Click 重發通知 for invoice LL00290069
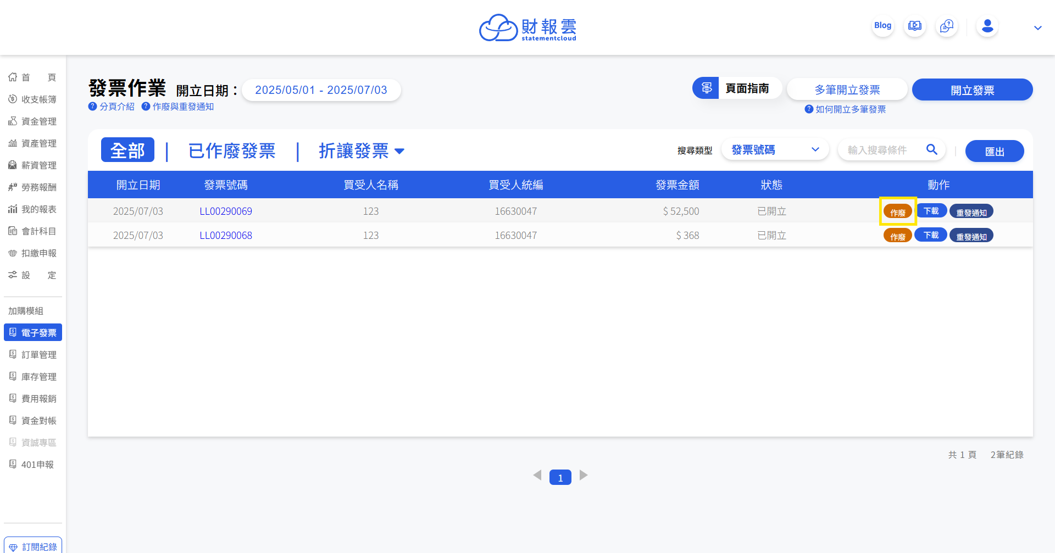 971,211
